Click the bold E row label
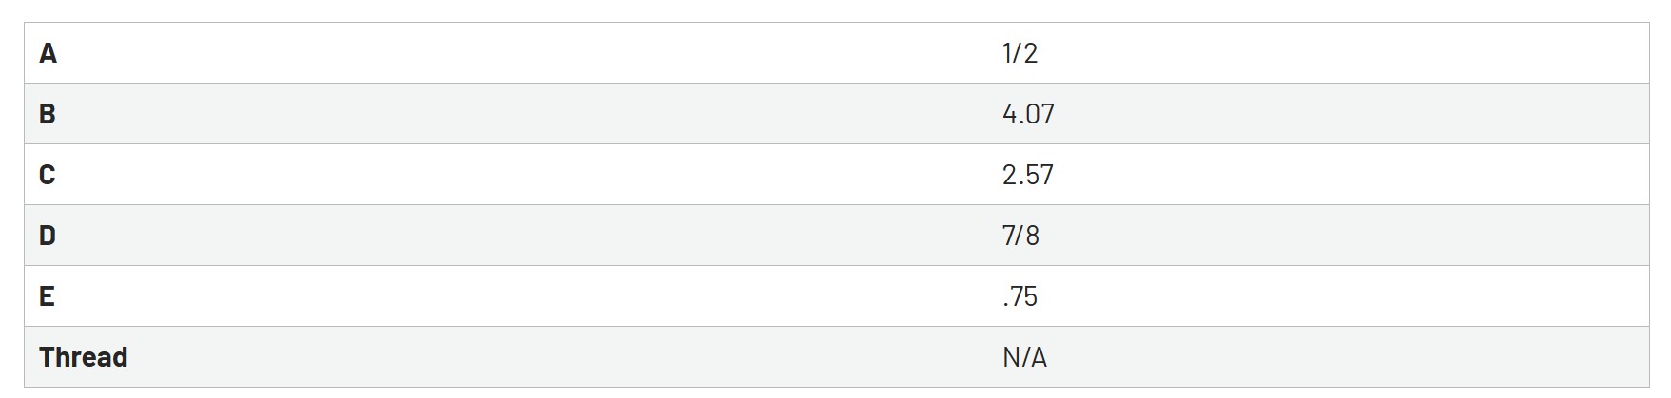1671x398 pixels. 47,296
